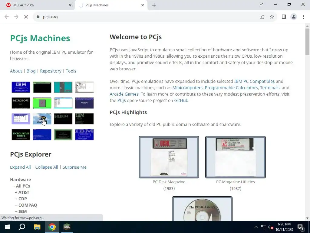Open Executive Suite thumbnail
This screenshot has width=310, height=233.
tap(21, 134)
